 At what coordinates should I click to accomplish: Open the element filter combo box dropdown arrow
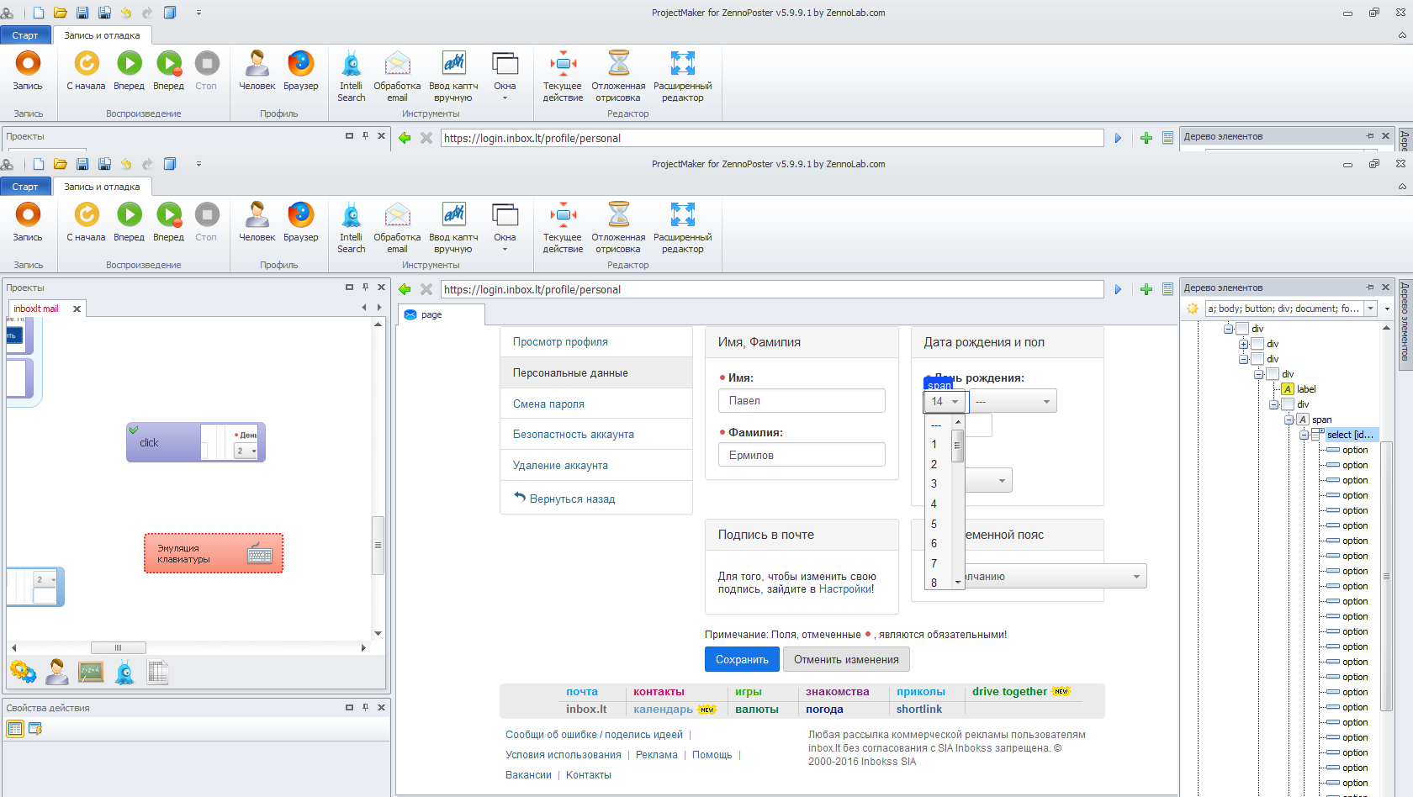[x=1371, y=309]
